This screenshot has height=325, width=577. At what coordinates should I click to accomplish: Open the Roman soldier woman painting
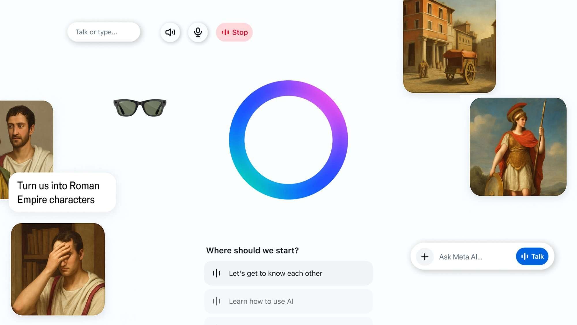pyautogui.click(x=518, y=147)
